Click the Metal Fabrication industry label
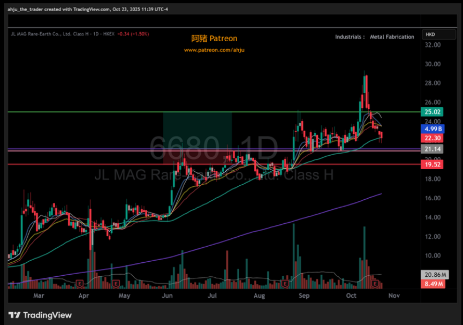 392,37
